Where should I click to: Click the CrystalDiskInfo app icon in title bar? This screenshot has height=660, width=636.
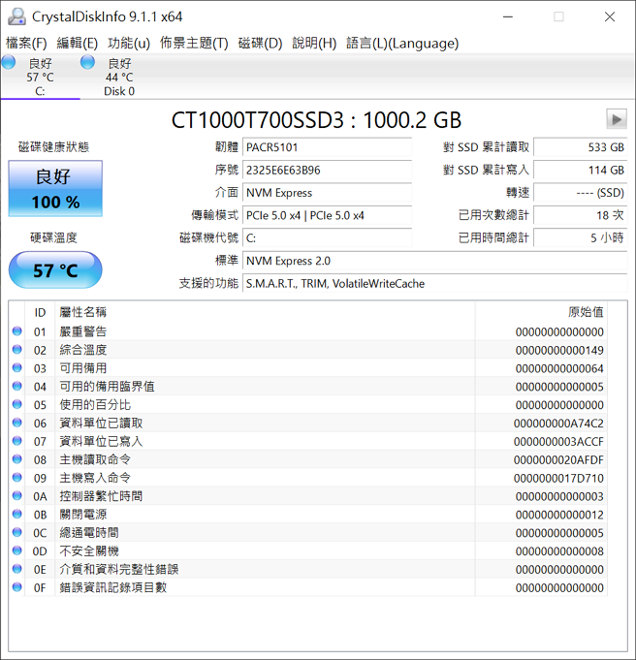click(x=16, y=16)
